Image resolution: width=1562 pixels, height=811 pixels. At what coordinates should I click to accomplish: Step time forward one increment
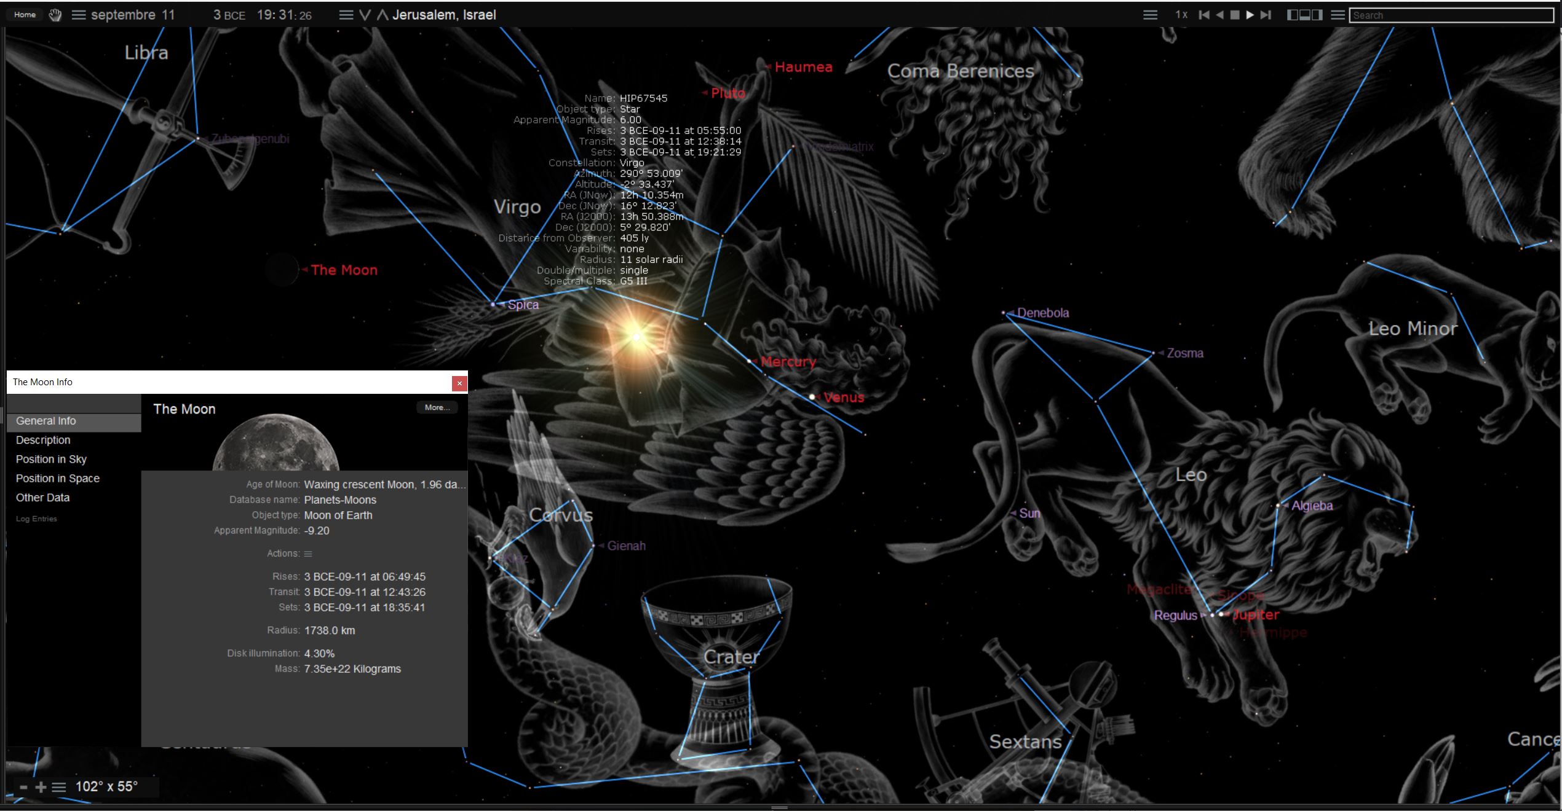click(1266, 15)
